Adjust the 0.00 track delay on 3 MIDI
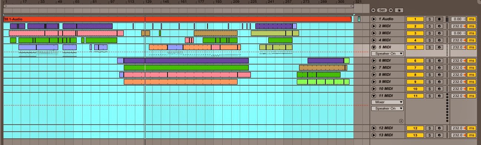This screenshot has height=145, width=481. pos(458,33)
